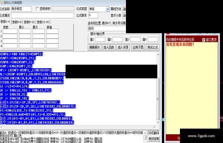Click the 没有发现未来函数! message
Screen dimensions: 223x143
click(x=180, y=44)
